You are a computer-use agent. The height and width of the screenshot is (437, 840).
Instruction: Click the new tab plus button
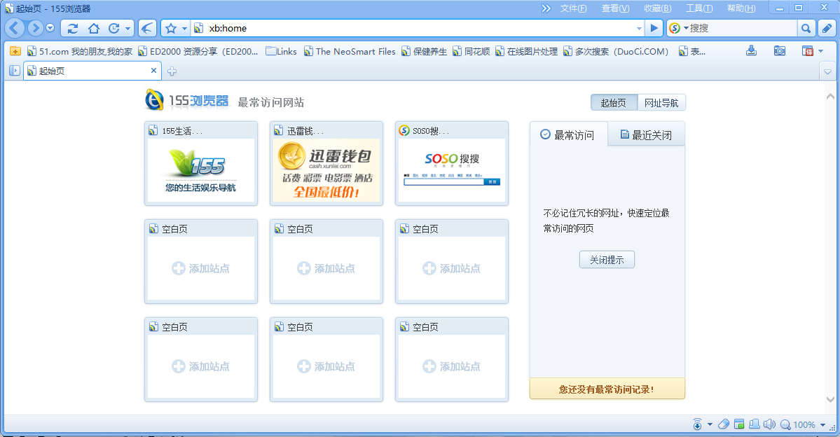[x=172, y=71]
